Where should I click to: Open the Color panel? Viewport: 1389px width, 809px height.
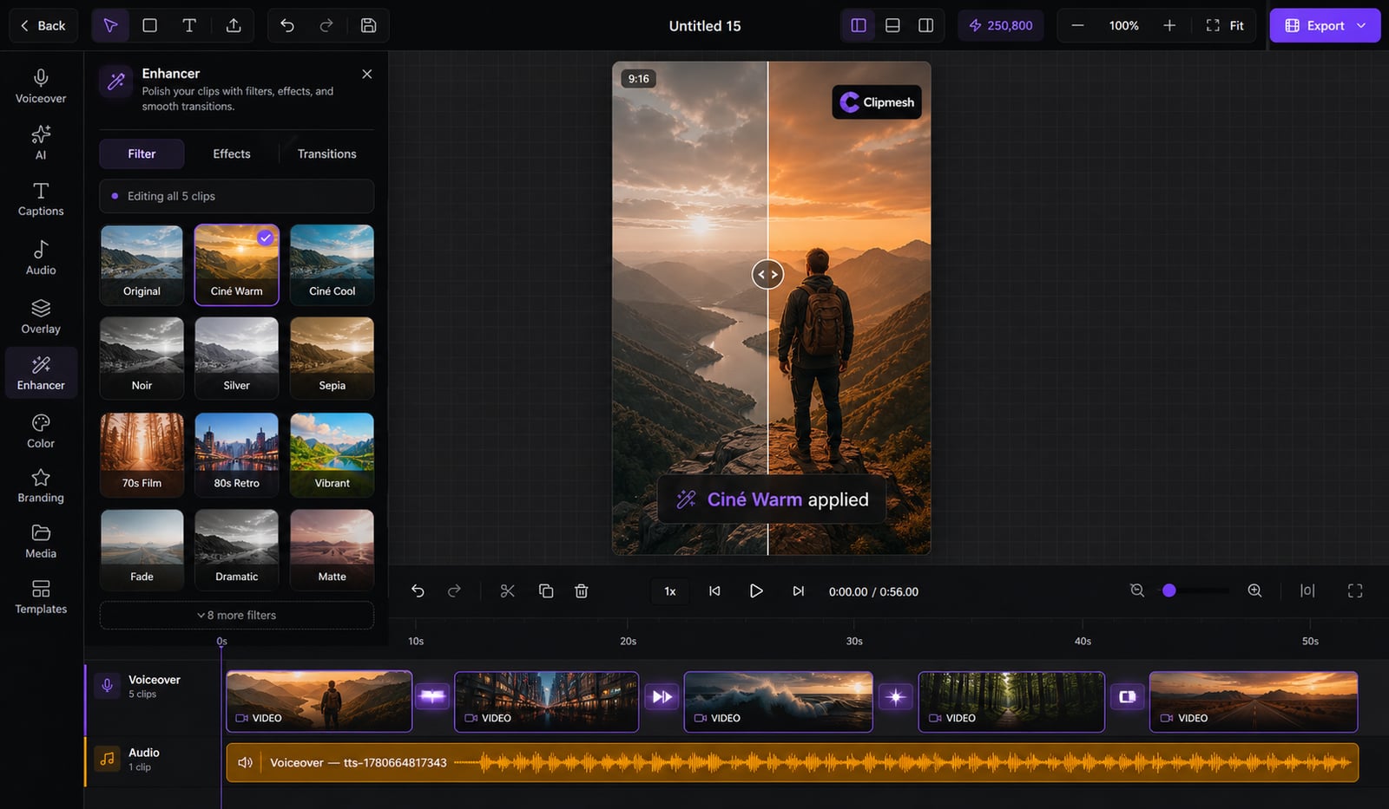[41, 431]
